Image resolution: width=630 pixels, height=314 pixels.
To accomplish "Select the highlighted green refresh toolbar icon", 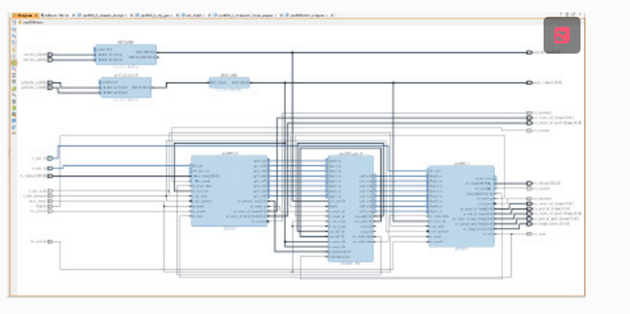I will (14, 63).
